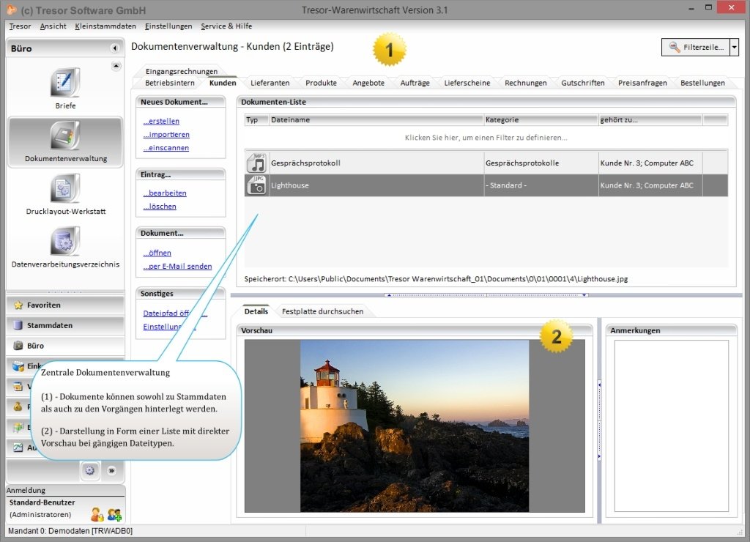Switch to the Betriebsintern tab
This screenshot has height=542, width=750.
[x=170, y=83]
